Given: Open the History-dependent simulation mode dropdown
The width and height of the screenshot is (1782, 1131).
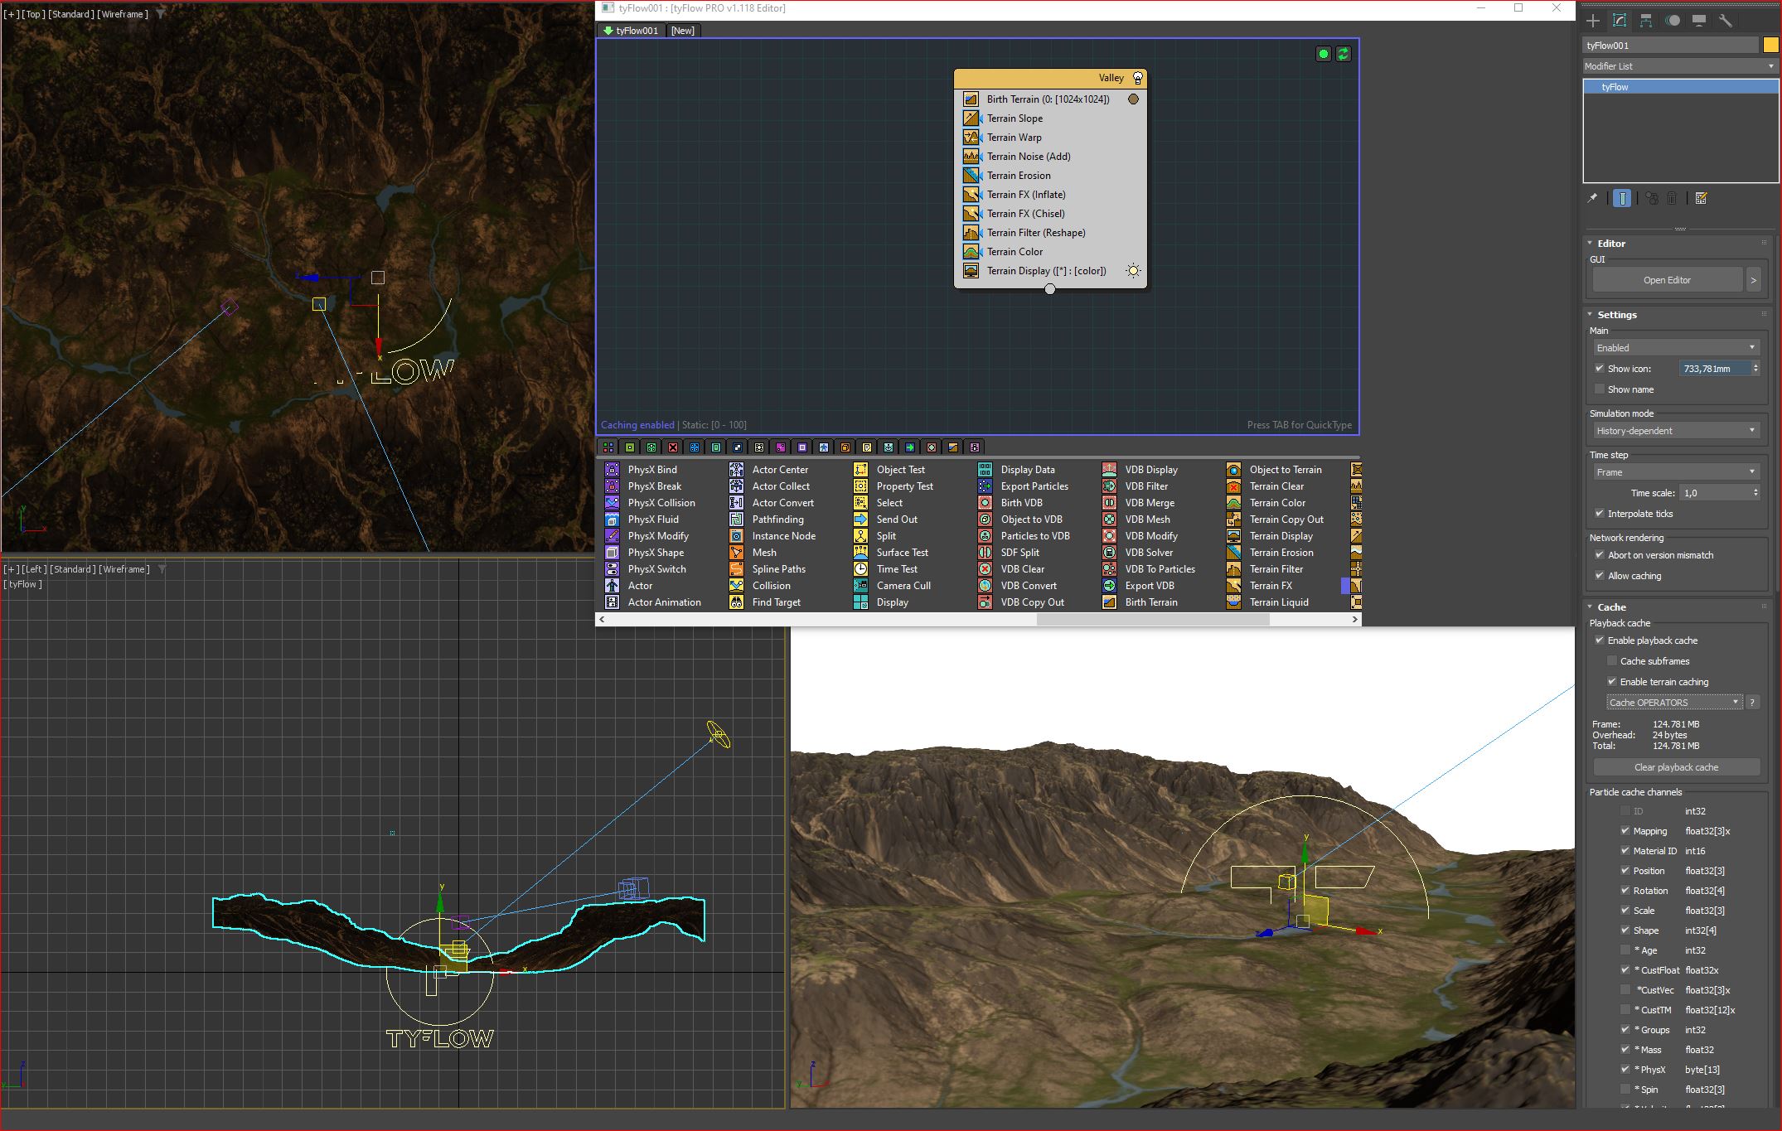Looking at the screenshot, I should coord(1676,431).
